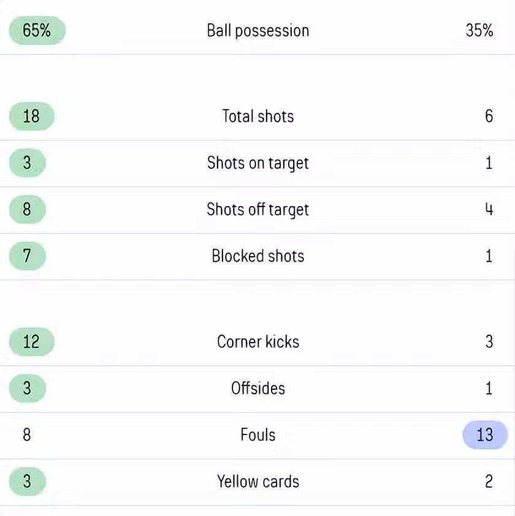Click the green 7 blocked shots badge
Screen dimensions: 515x516
coord(27,256)
